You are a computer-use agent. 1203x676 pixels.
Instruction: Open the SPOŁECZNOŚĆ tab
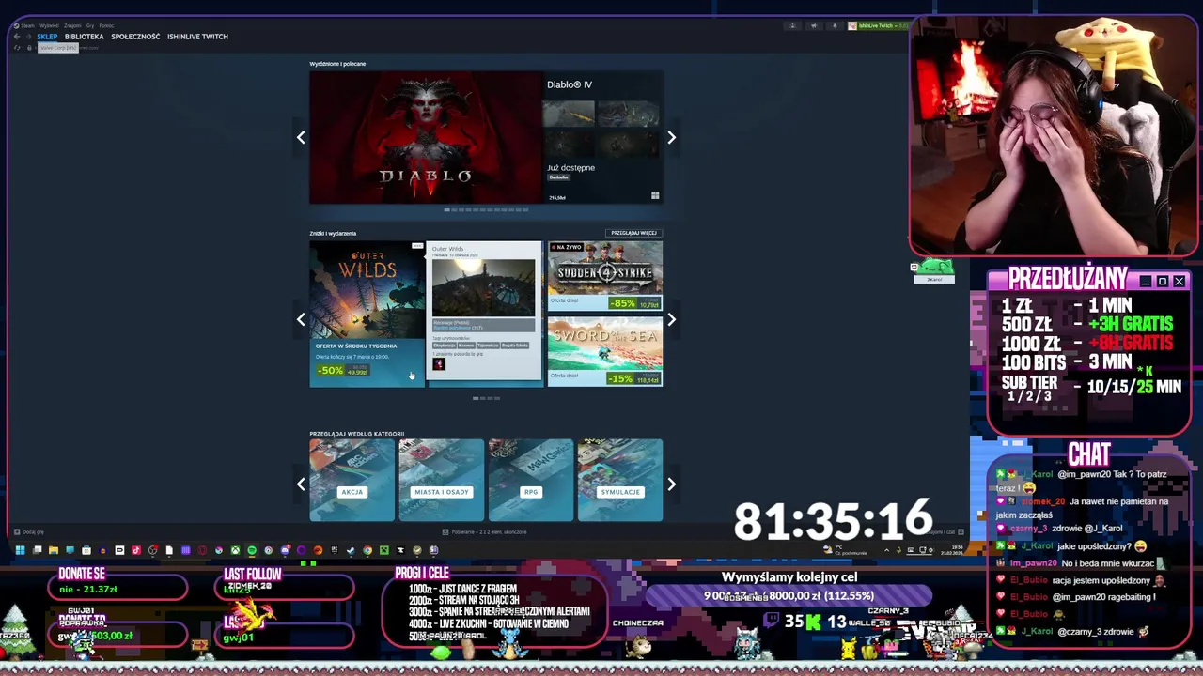(x=135, y=37)
